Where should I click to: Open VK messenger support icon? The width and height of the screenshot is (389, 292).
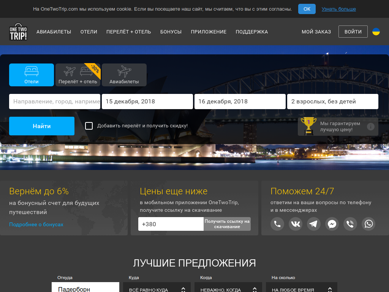click(296, 224)
